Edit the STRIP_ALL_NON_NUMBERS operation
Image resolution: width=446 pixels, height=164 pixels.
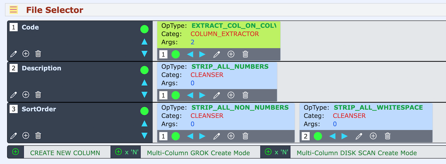coord(217,136)
